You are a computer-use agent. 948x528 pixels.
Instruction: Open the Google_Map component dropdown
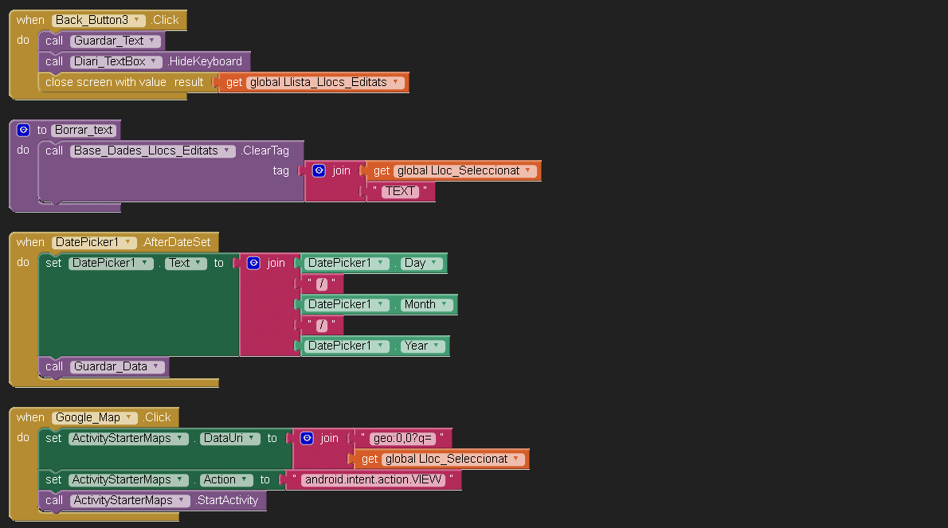coord(129,417)
